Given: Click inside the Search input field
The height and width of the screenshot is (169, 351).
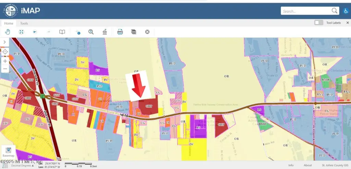Looking at the screenshot, I should [306, 11].
